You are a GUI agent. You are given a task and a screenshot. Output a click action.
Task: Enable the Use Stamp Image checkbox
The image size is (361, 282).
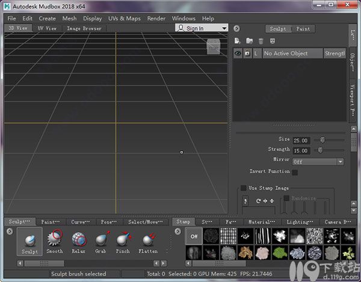tap(243, 188)
